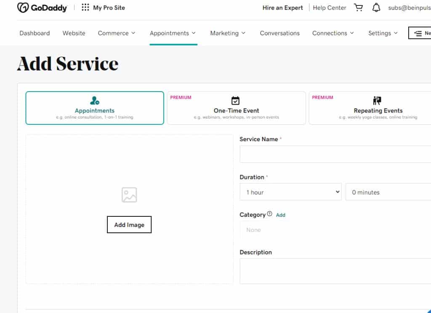
Task: Expand the Commerce dropdown menu
Action: click(x=117, y=33)
